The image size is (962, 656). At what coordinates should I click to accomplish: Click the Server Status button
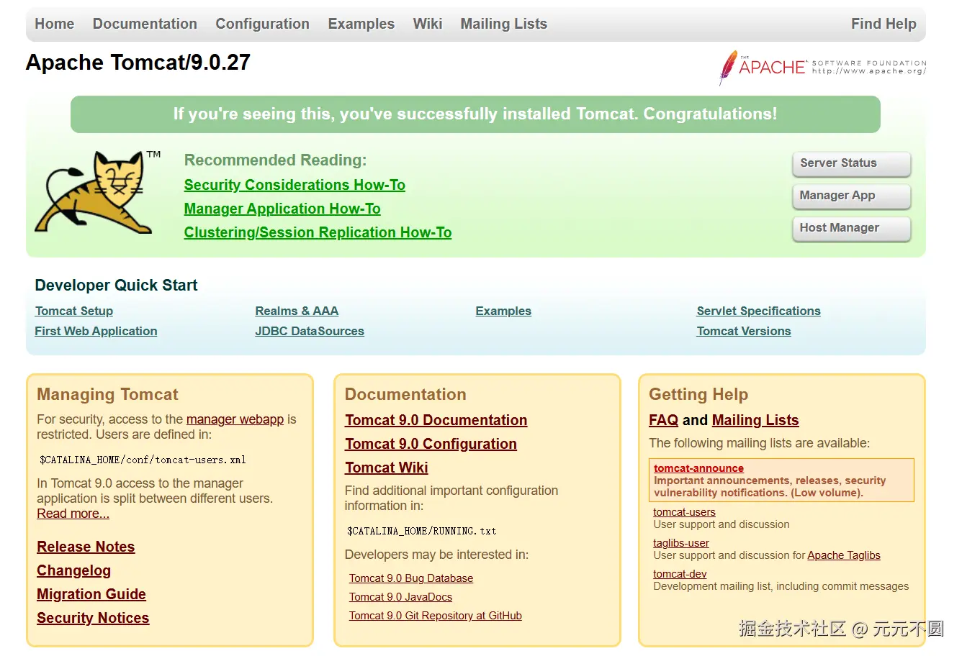(851, 163)
